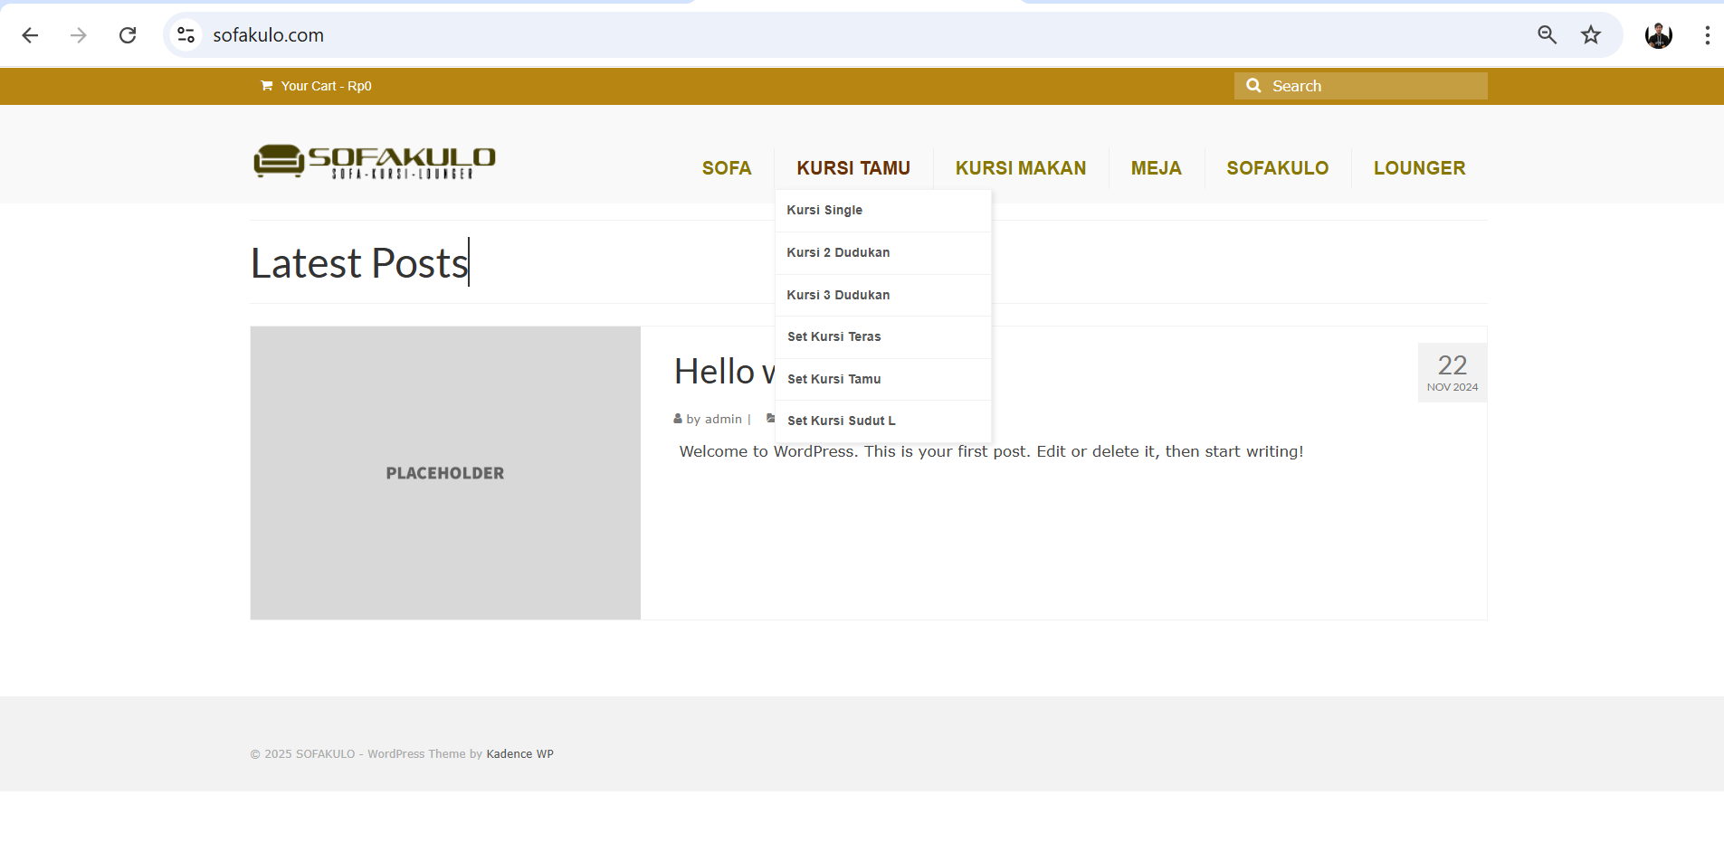Click the SOFAKULO sofa logo
Screen dimensions: 1724x842
tap(374, 161)
